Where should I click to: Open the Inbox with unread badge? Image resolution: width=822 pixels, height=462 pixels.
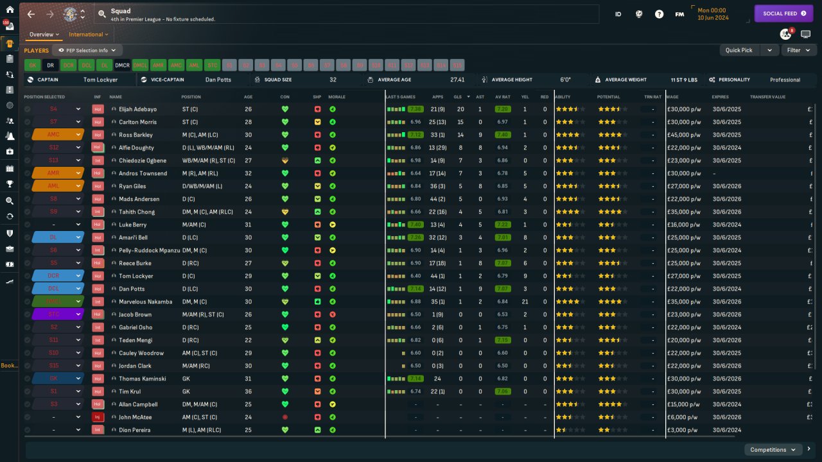click(x=9, y=27)
